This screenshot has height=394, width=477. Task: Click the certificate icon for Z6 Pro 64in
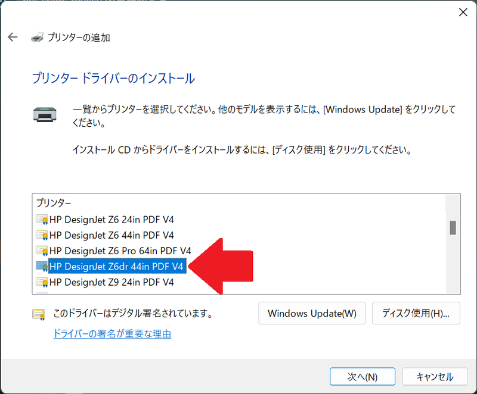(42, 251)
